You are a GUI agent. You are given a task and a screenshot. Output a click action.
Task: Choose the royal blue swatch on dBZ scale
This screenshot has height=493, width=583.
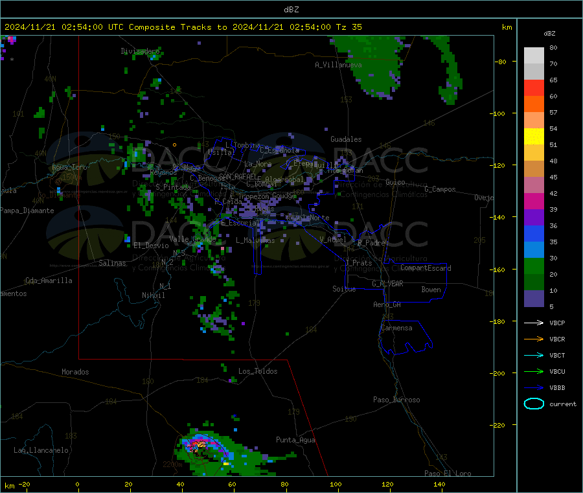click(x=534, y=233)
